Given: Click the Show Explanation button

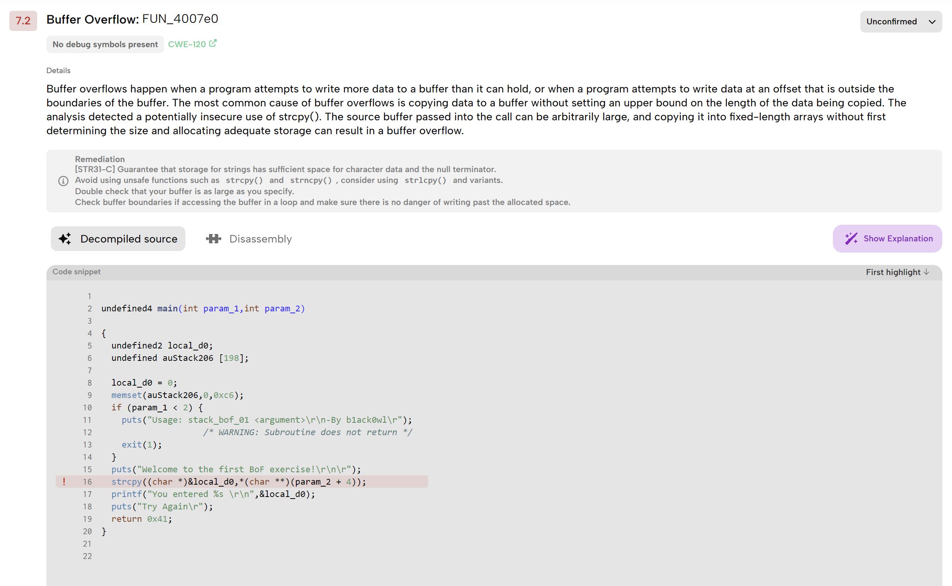Looking at the screenshot, I should coord(887,239).
